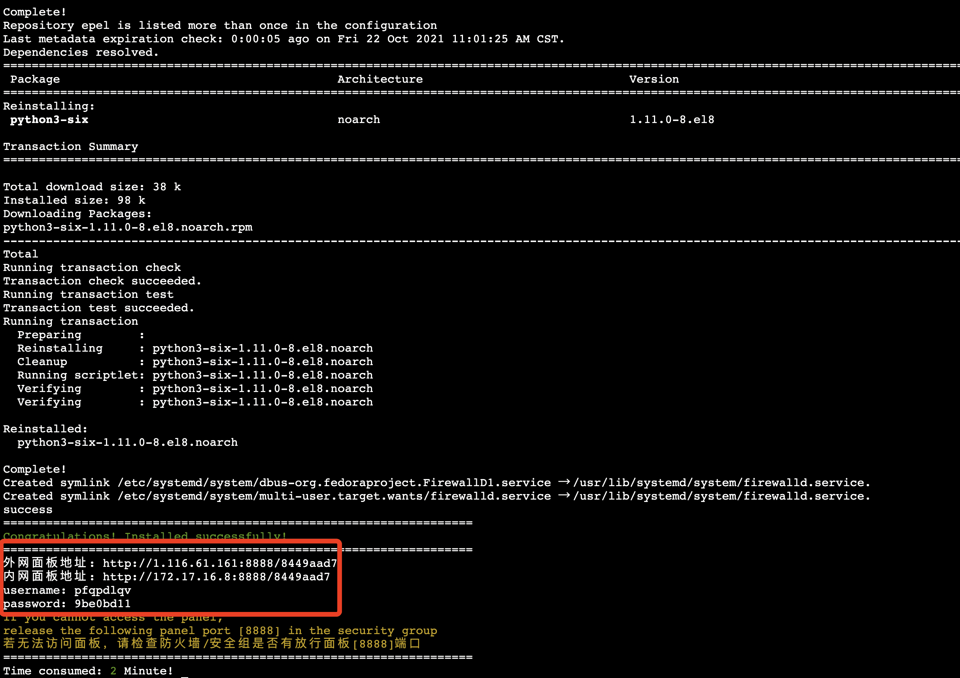Click the Chinese firewall port 8888 notice line

click(211, 643)
